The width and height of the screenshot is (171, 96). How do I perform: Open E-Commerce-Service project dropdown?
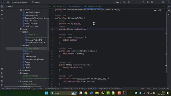tap(21, 2)
